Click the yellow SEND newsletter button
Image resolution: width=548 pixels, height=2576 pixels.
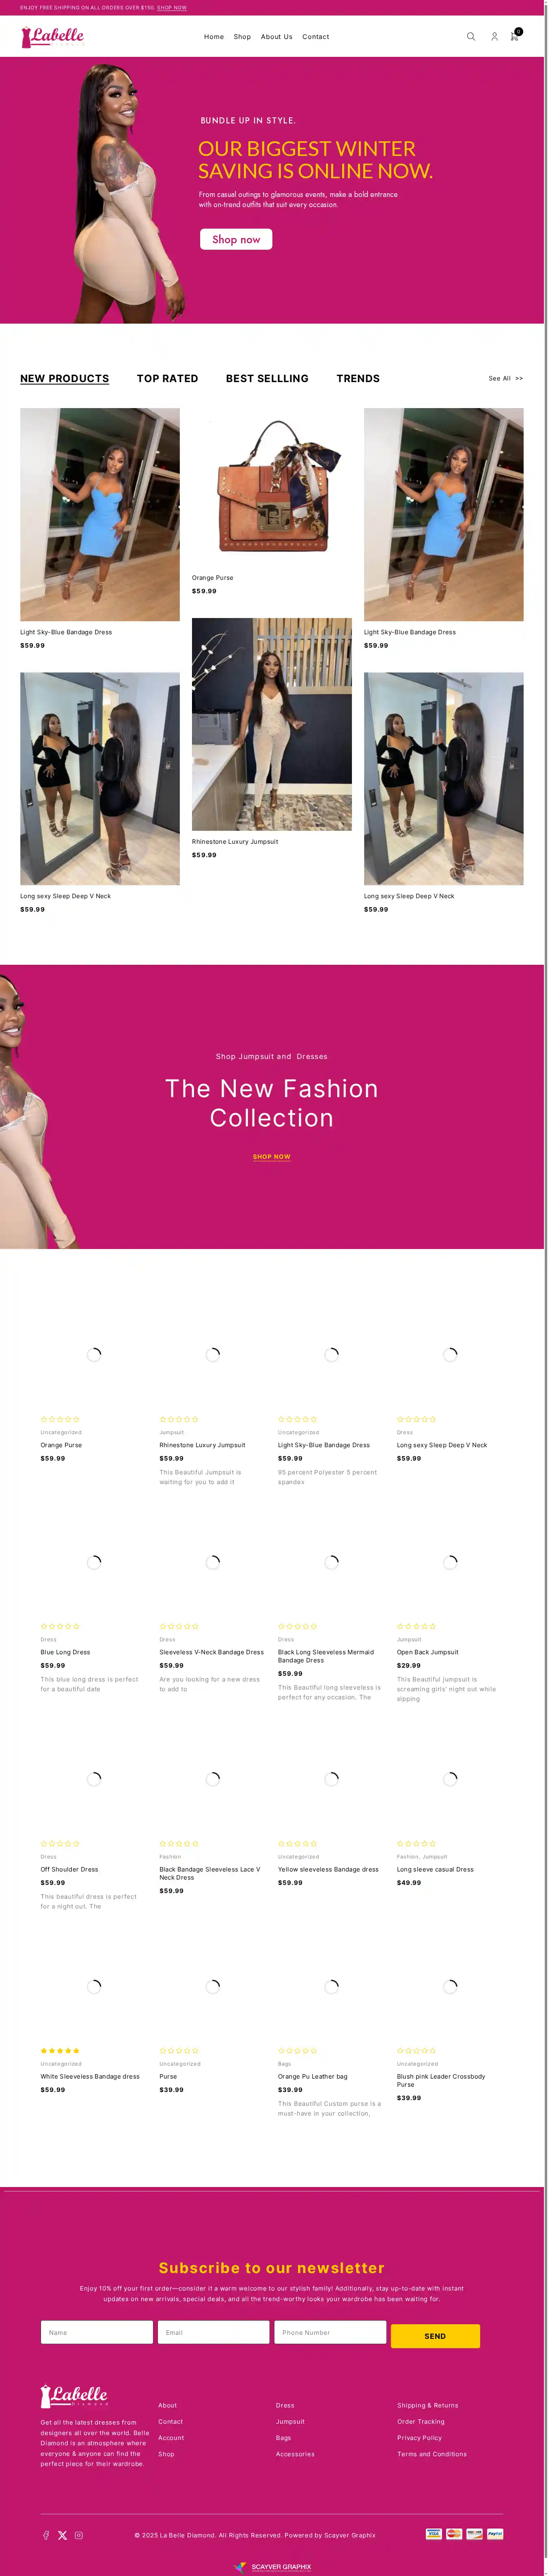pos(435,2336)
